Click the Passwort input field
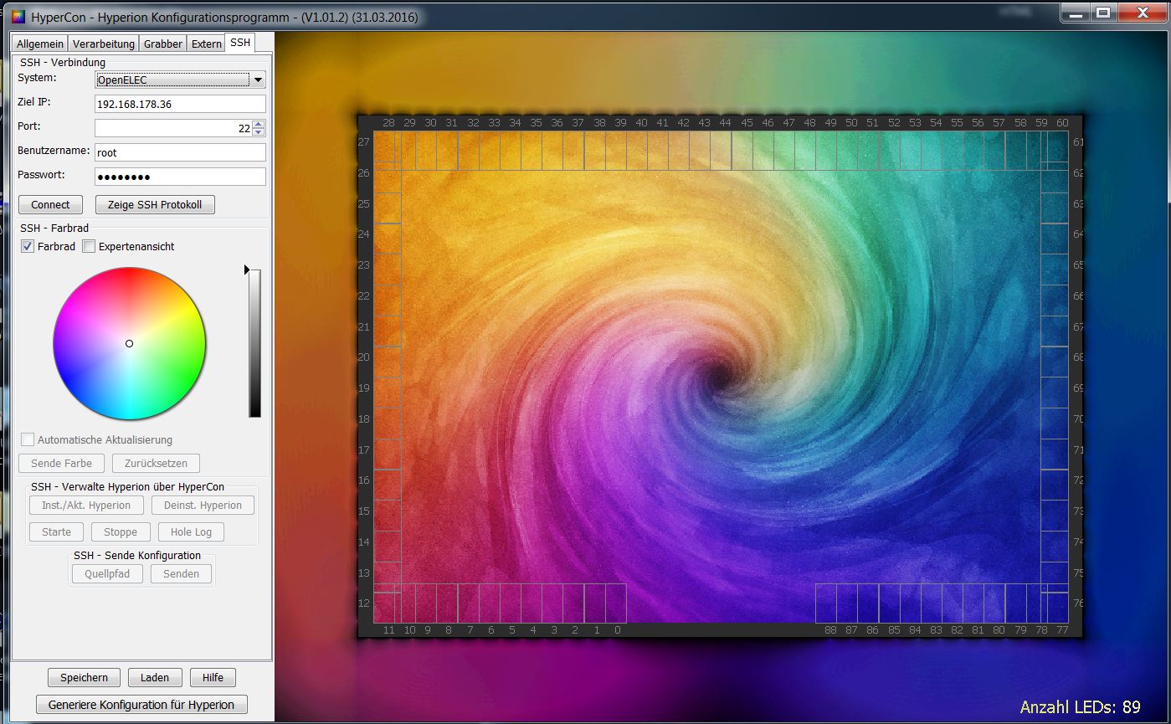Screen dimensions: 1171x724 (180, 177)
